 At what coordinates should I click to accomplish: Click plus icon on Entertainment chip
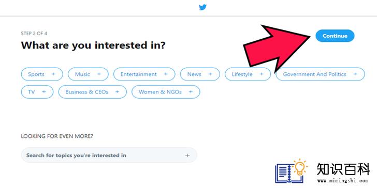tap(166, 74)
